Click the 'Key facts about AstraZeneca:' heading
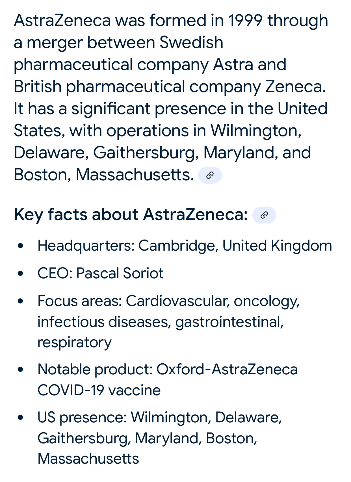Screen dimensions: 351x482 click(131, 214)
